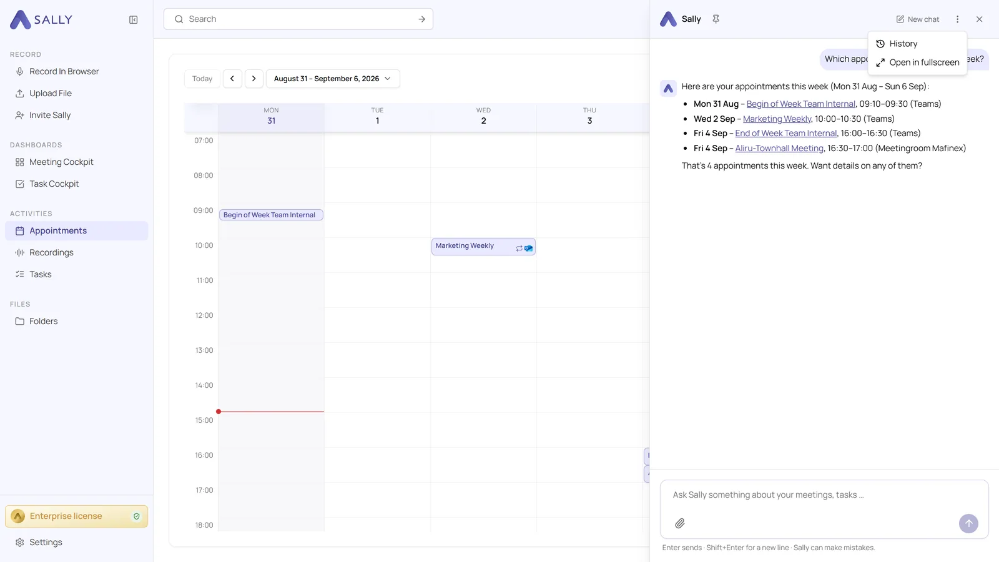Click the paperclip attachment icon
Screen dimensions: 999x562
point(680,523)
